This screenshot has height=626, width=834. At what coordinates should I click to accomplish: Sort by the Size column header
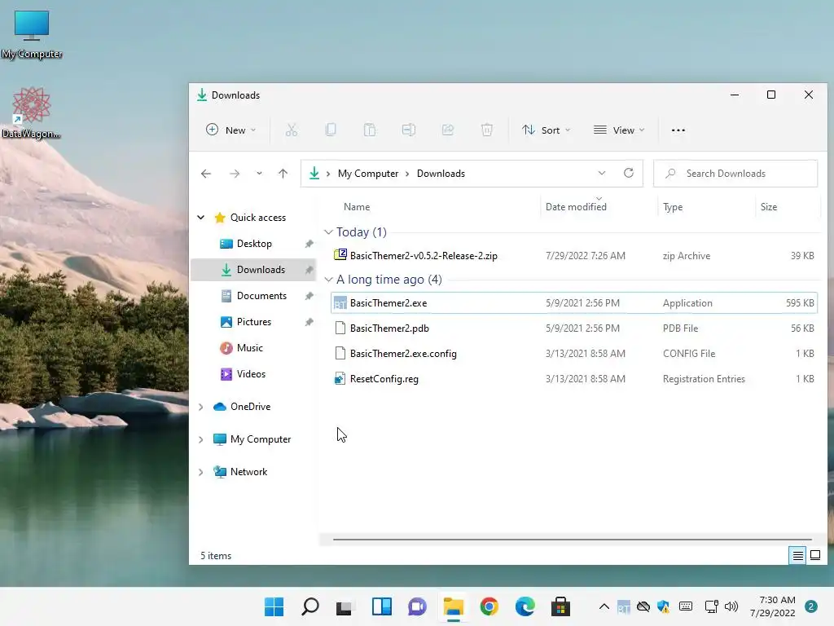pos(769,207)
